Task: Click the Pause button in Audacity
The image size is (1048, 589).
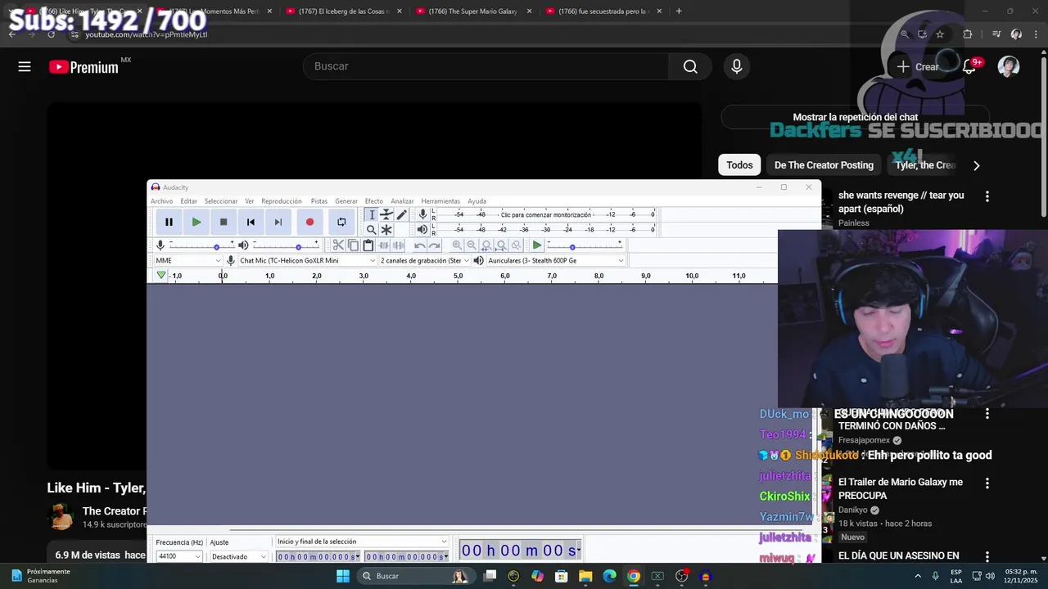Action: pos(169,222)
